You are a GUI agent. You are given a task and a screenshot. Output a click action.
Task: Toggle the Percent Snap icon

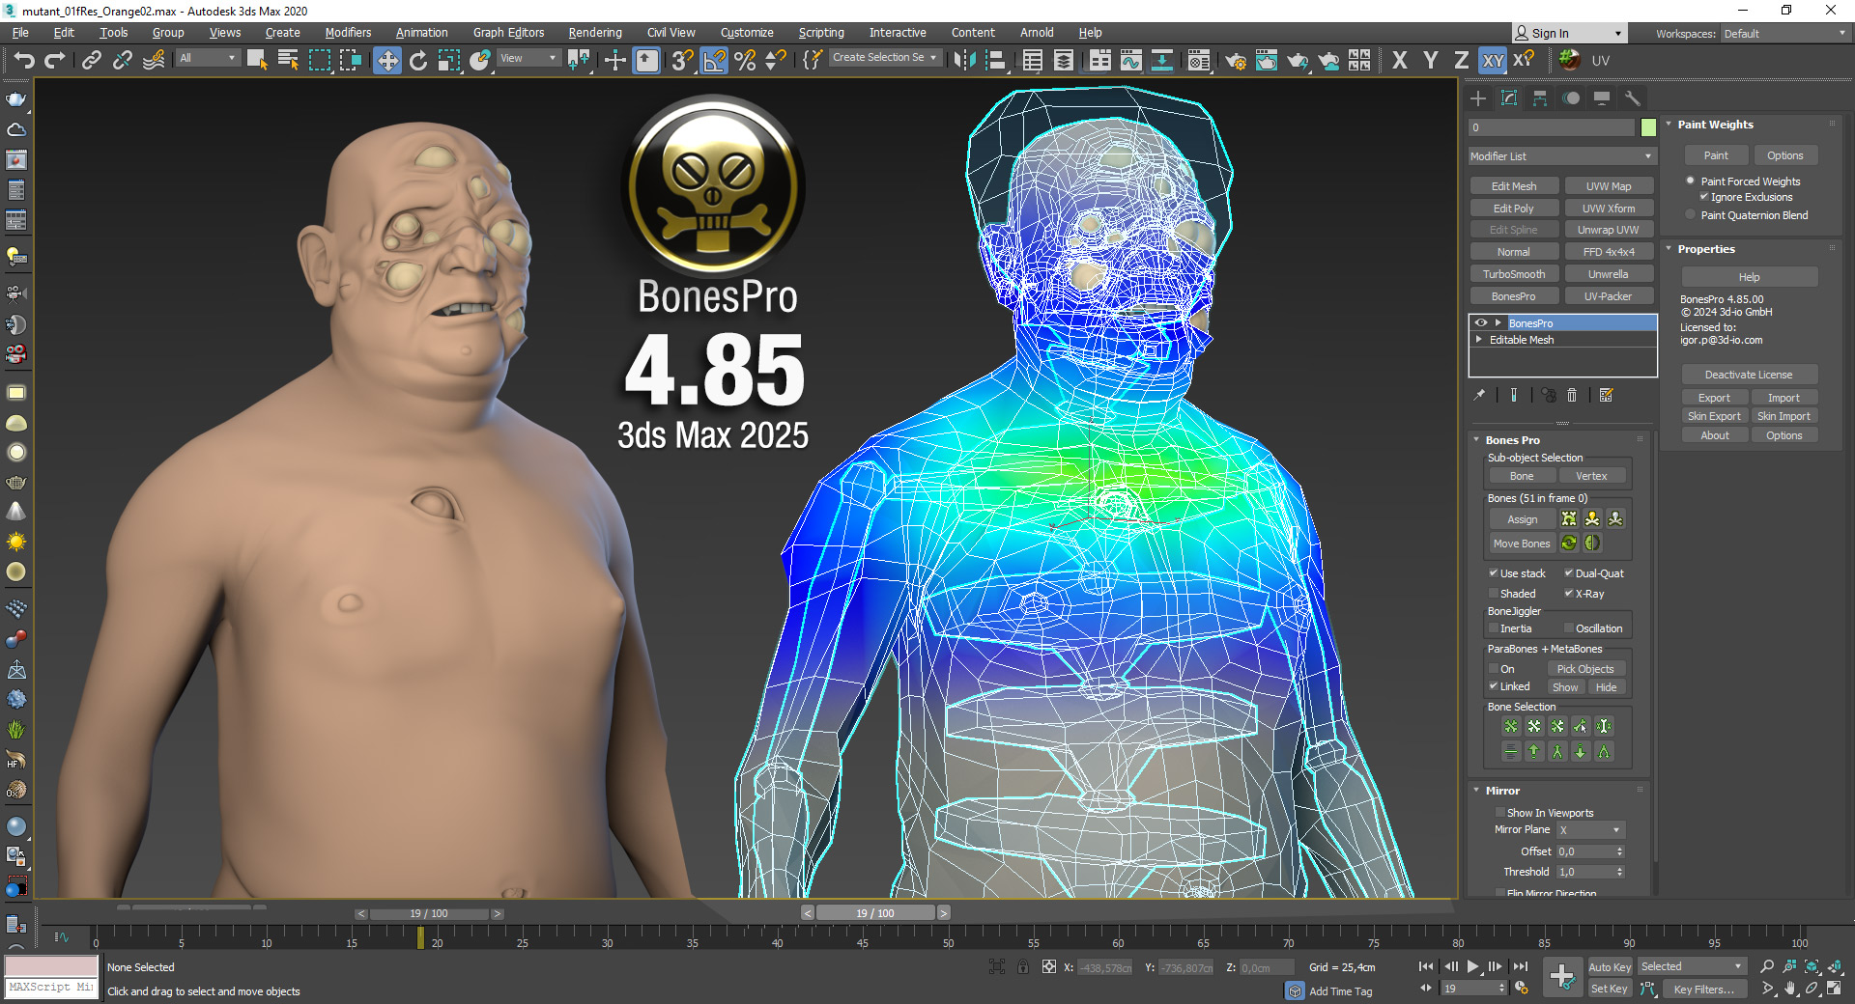click(x=745, y=61)
